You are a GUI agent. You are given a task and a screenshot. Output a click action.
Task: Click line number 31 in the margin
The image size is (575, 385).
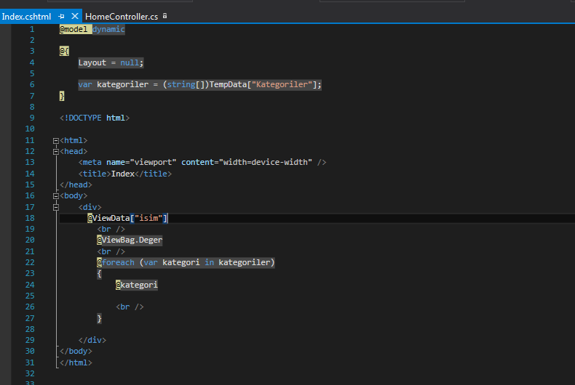click(x=30, y=362)
